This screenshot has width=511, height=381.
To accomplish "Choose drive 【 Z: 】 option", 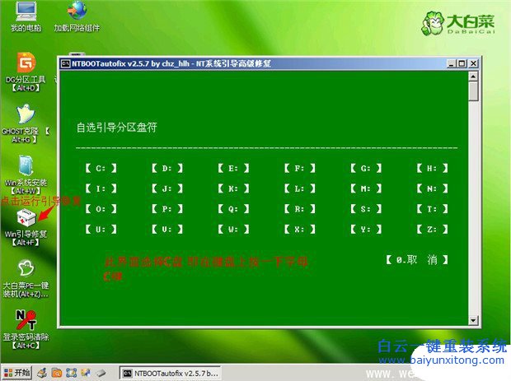I will click(432, 230).
